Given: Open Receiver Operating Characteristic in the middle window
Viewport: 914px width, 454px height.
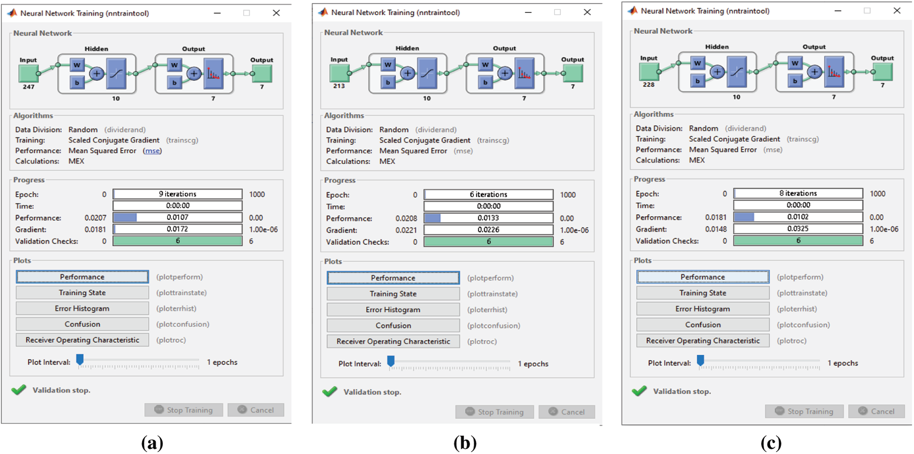Looking at the screenshot, I should coord(393,341).
